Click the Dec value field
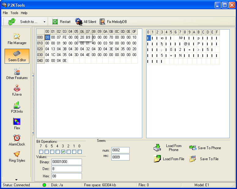Viewport: 237px width, 189px height. tap(67, 169)
